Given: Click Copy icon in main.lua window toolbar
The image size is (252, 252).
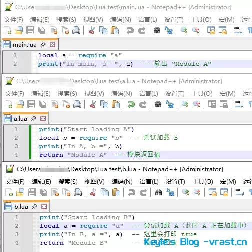Looking at the screenshot, I should (103, 31).
